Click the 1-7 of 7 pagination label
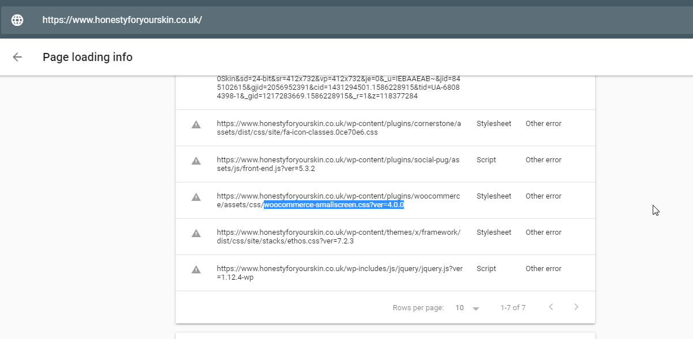 513,308
